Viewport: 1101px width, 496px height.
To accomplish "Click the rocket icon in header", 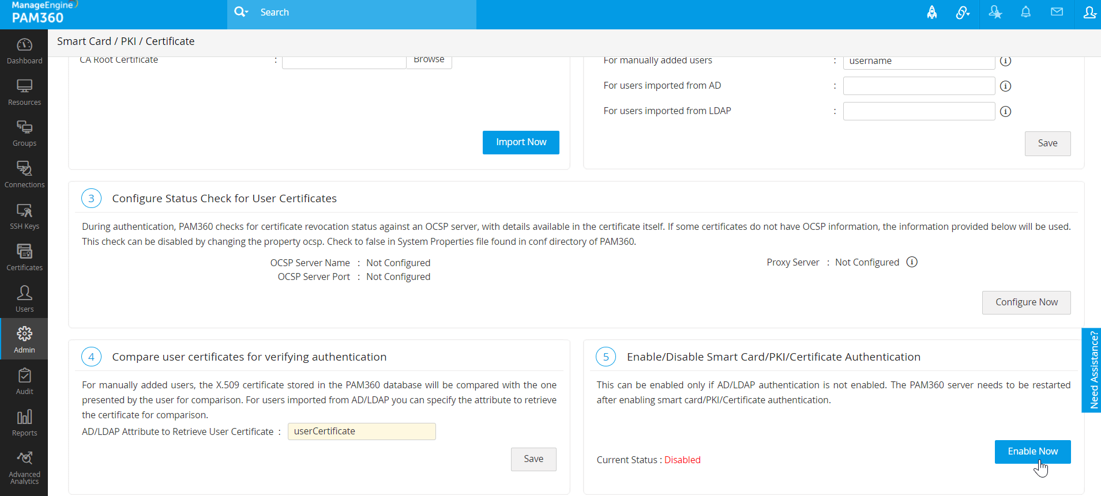I will pyautogui.click(x=931, y=12).
